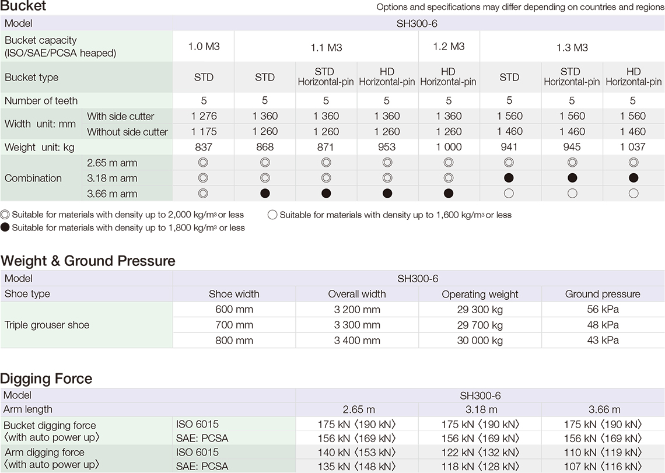Click the 1 037 kg weight value

coord(633,147)
